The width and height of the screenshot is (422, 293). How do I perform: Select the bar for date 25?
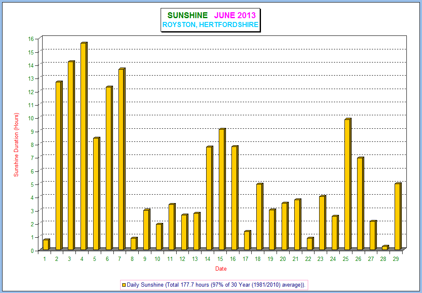(x=348, y=184)
